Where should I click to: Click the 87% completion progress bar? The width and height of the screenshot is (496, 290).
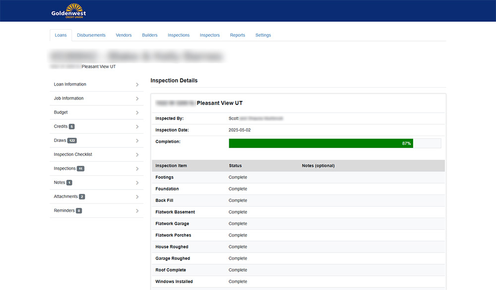click(321, 144)
